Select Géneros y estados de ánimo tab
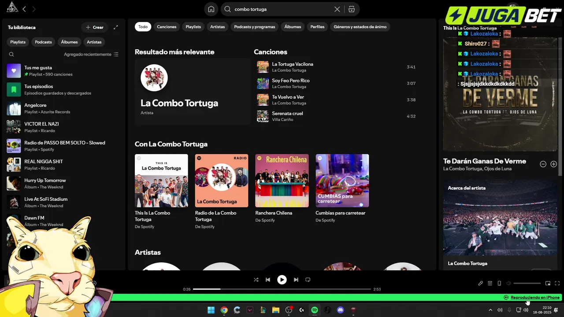564x317 pixels. click(x=360, y=27)
